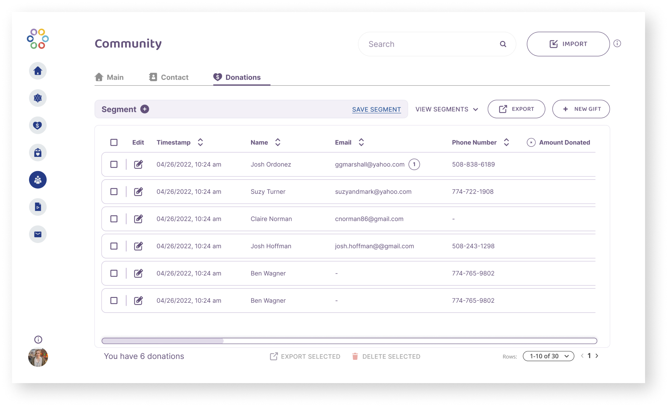Enable the select-all checkbox in table header
The image size is (669, 407).
tap(114, 142)
